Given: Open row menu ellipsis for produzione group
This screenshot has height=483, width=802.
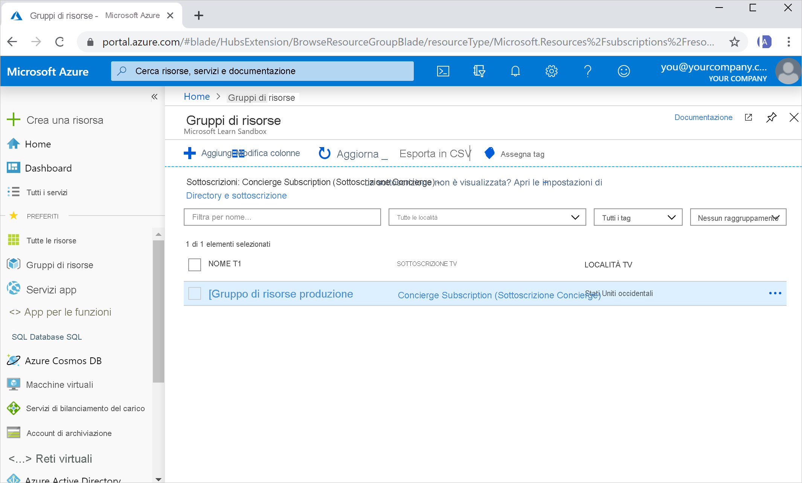Looking at the screenshot, I should [x=775, y=293].
